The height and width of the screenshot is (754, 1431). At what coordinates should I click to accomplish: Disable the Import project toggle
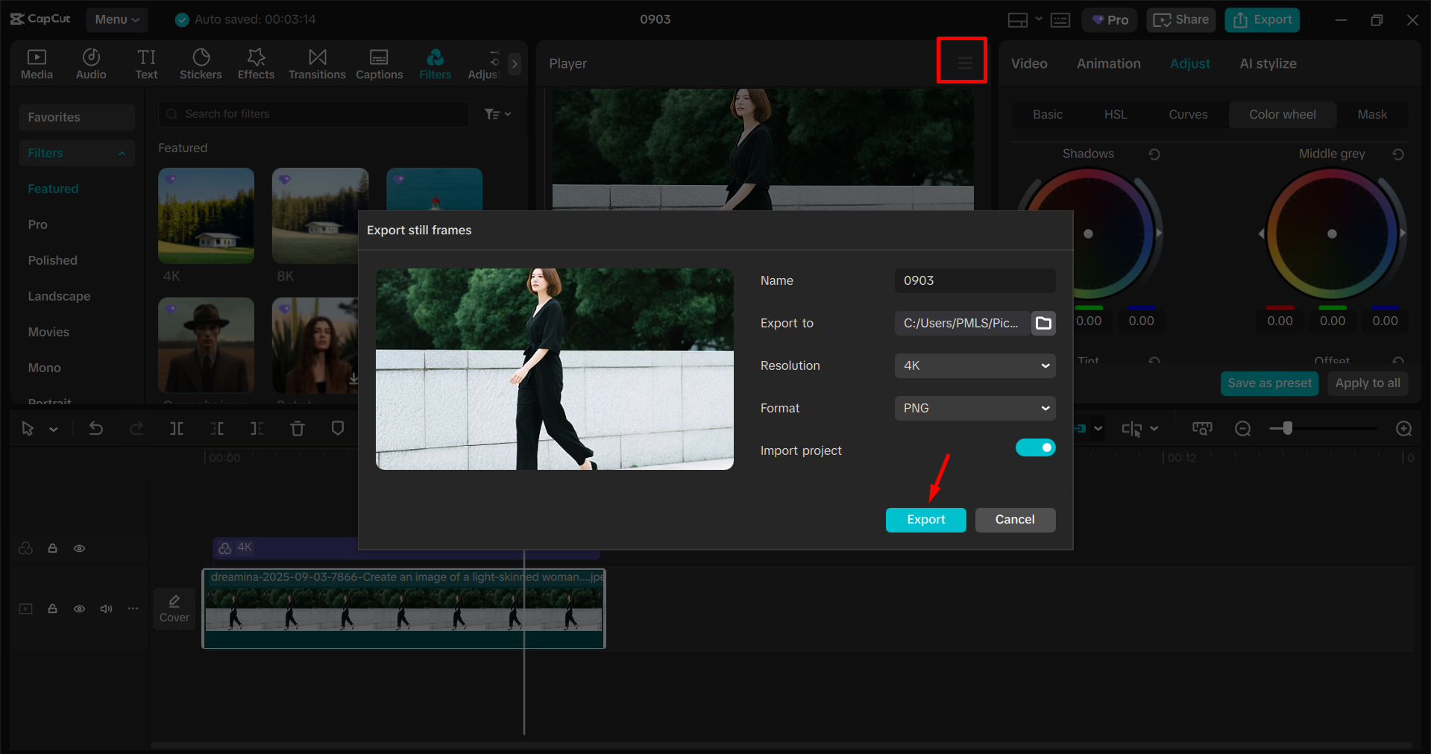(x=1035, y=447)
